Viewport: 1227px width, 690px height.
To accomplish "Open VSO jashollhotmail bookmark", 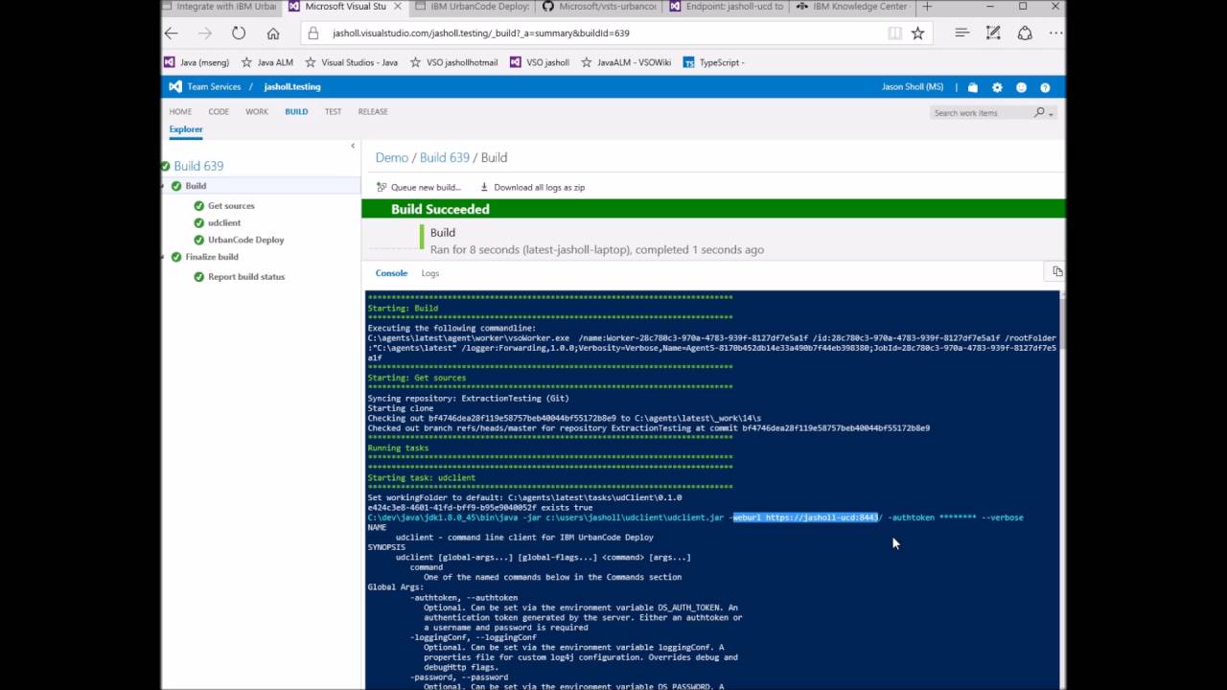I will (453, 62).
